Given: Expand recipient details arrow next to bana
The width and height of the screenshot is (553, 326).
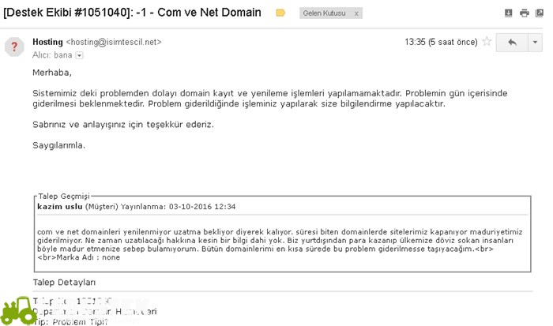Looking at the screenshot, I should pyautogui.click(x=79, y=55).
